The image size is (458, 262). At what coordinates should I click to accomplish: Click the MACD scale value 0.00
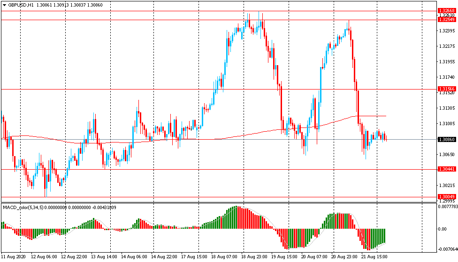point(442,229)
